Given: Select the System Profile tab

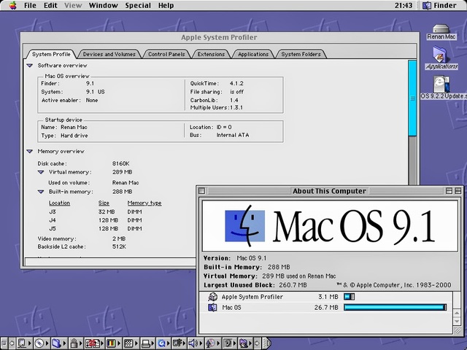Looking at the screenshot, I should click(x=51, y=54).
